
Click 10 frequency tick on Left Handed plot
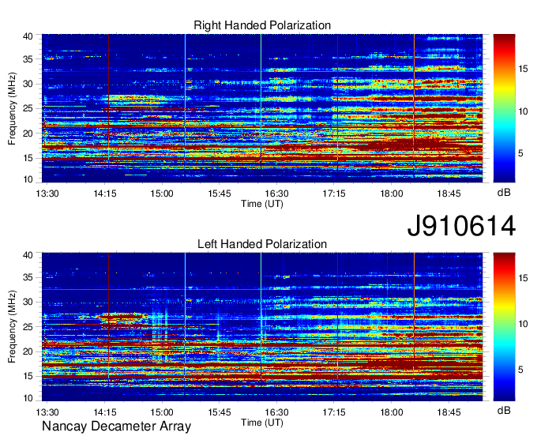[28, 398]
